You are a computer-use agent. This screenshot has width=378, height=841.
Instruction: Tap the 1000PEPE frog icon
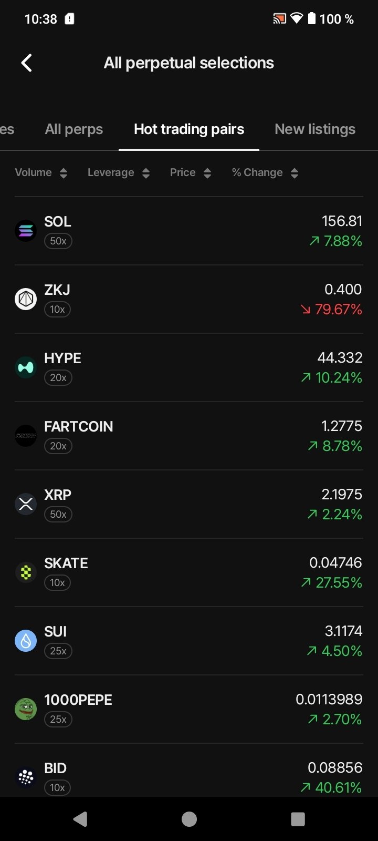coord(26,709)
